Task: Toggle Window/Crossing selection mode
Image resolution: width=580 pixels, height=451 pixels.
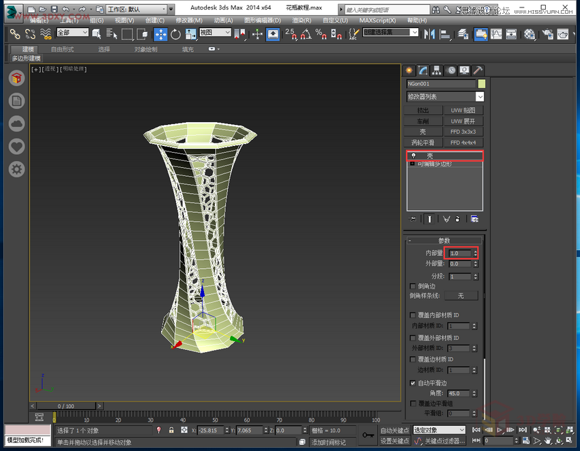Action: (142, 34)
